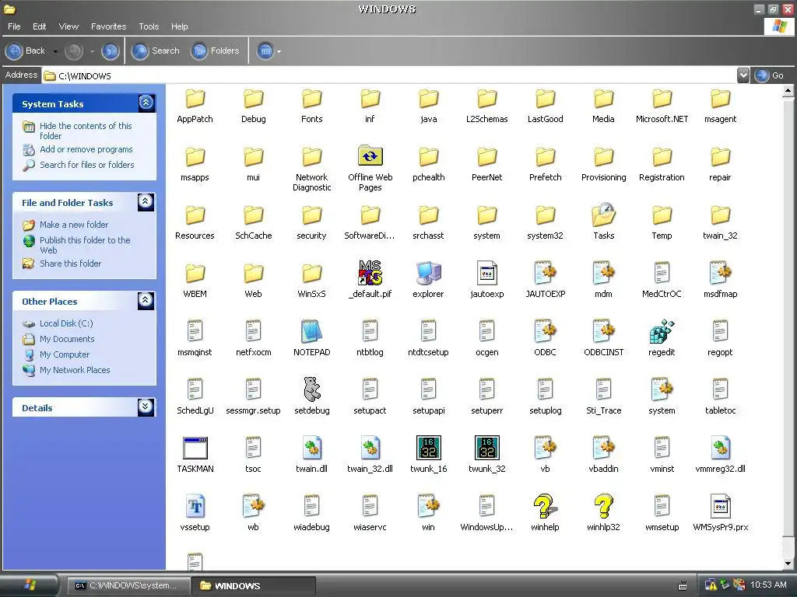Click Hide the contents of this folder
The image size is (797, 597).
pyautogui.click(x=86, y=131)
